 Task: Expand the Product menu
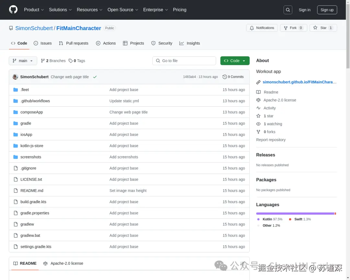point(34,10)
